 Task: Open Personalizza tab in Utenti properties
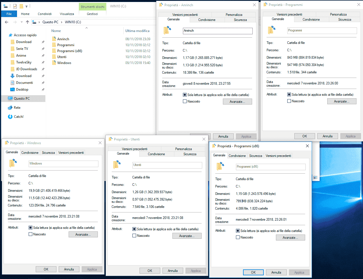point(183,149)
